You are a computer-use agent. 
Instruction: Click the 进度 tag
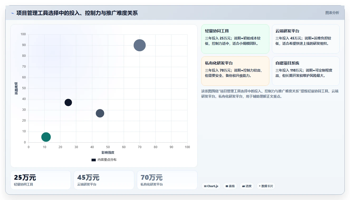coord(247,186)
